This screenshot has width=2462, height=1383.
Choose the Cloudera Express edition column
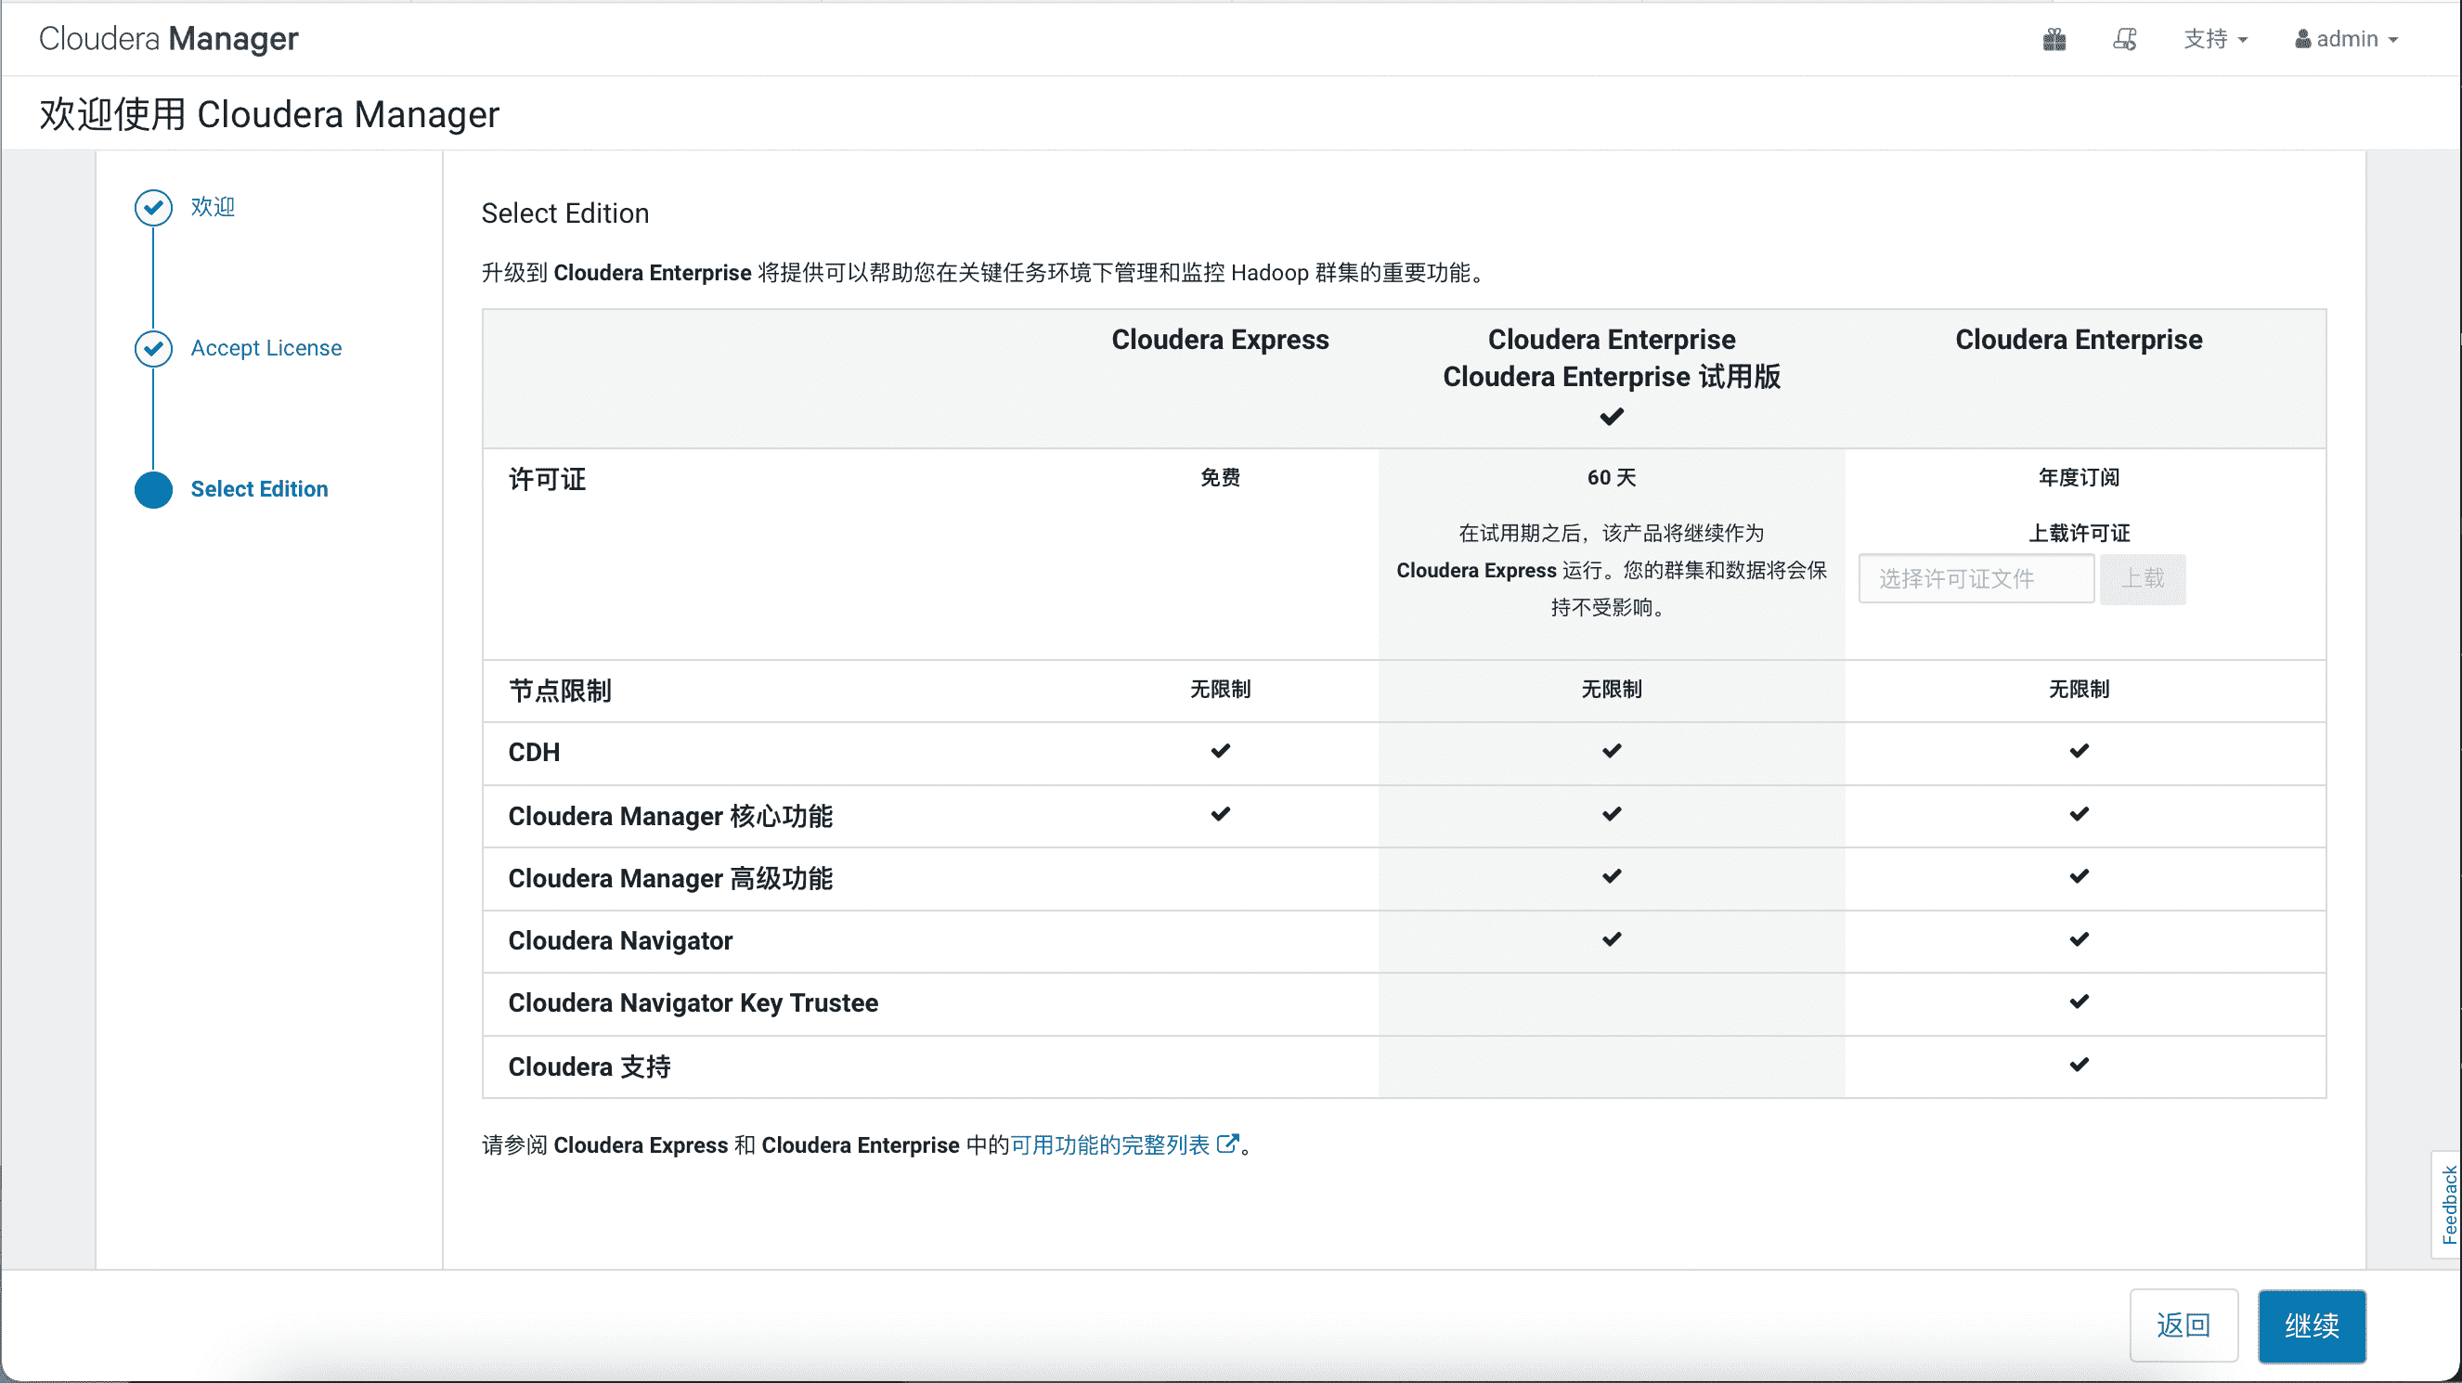point(1220,340)
